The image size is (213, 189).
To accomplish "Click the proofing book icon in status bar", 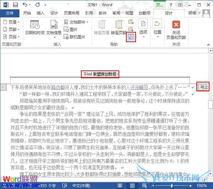I will 64,185.
